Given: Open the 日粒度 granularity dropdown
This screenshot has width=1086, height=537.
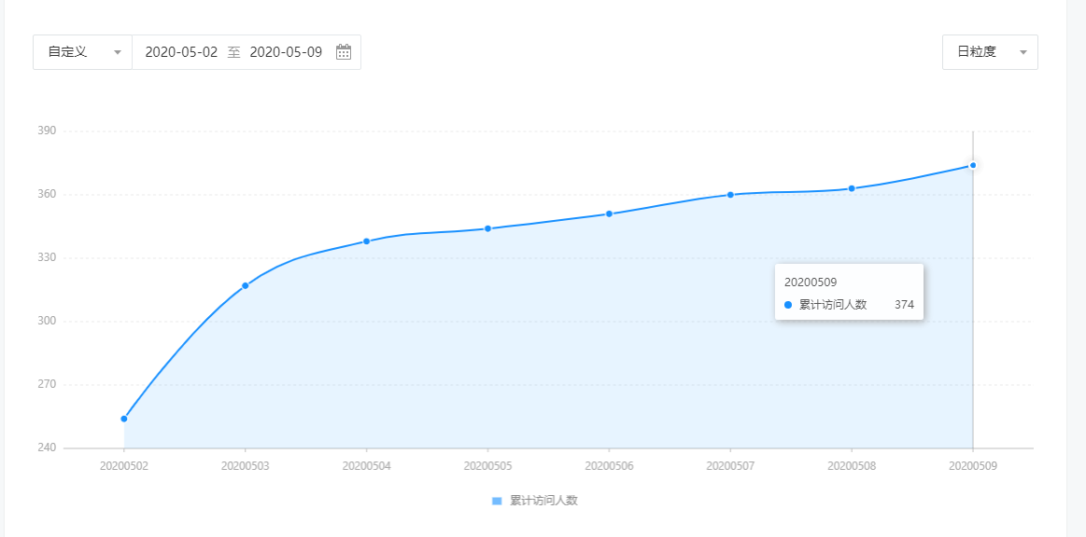Looking at the screenshot, I should (990, 52).
